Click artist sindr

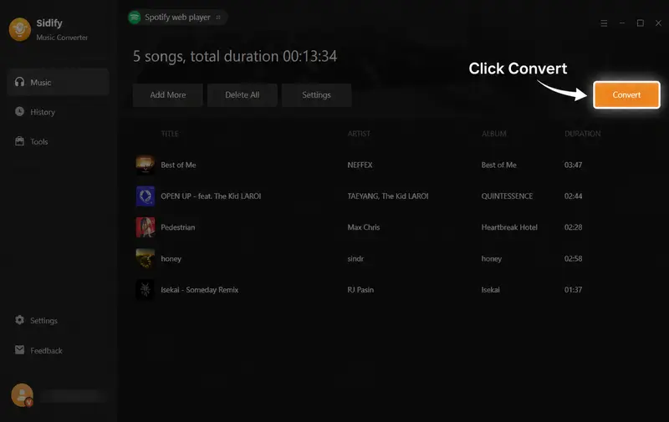355,259
